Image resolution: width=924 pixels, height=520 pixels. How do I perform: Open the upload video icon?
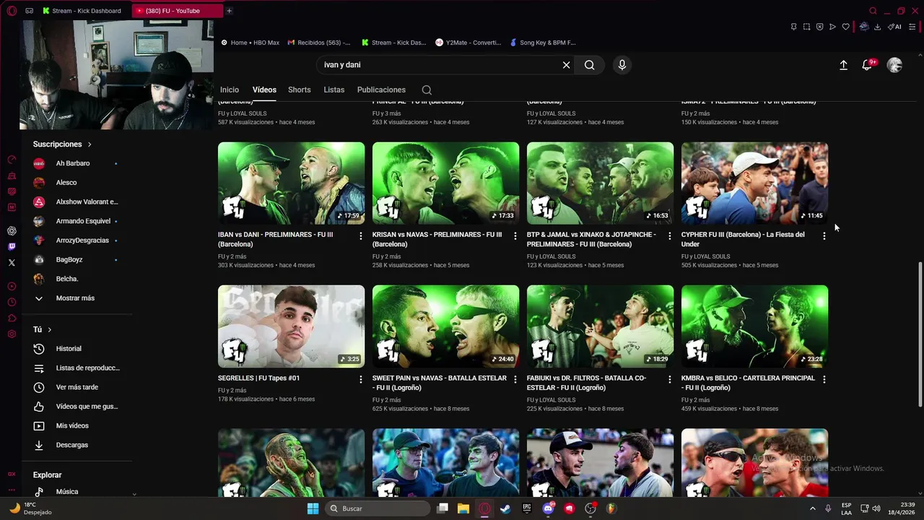point(843,65)
